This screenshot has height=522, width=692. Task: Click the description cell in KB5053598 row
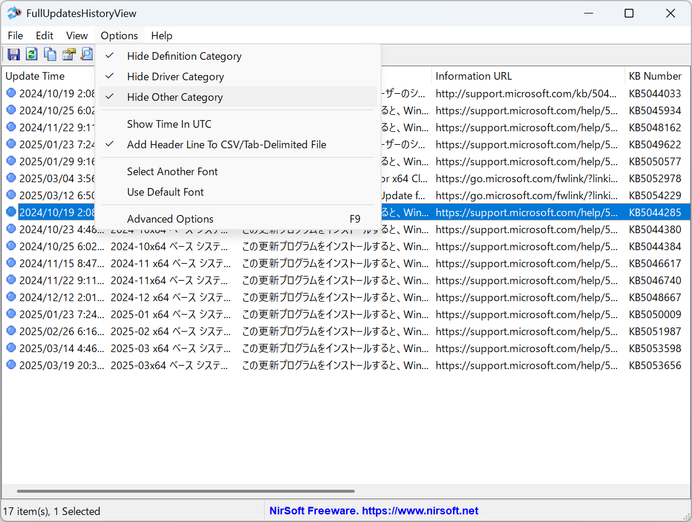click(x=335, y=349)
